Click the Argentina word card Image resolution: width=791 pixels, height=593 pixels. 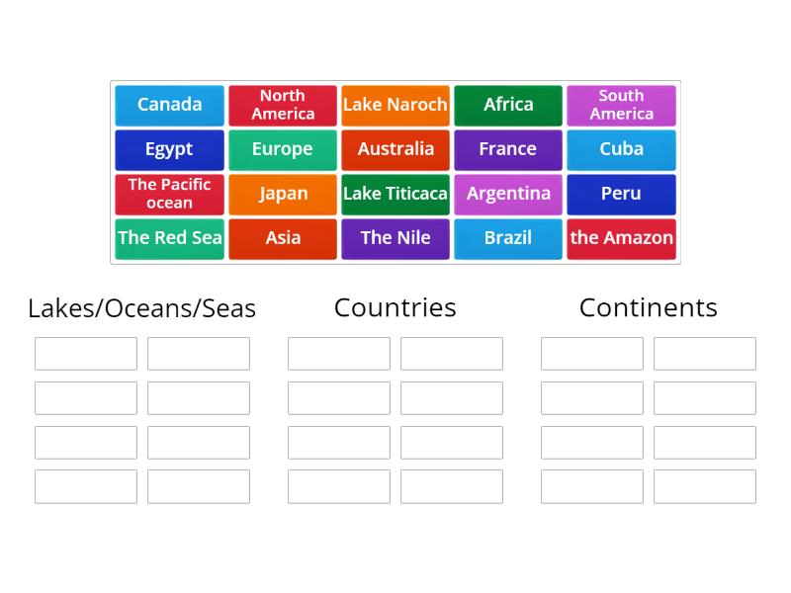tap(508, 194)
